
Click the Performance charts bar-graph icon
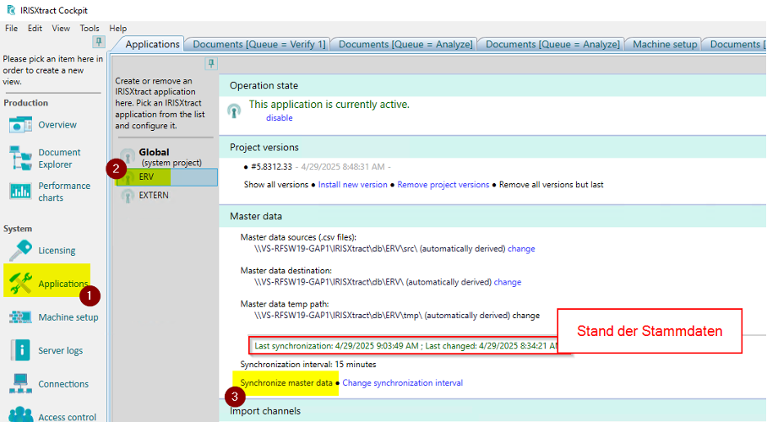pos(20,192)
